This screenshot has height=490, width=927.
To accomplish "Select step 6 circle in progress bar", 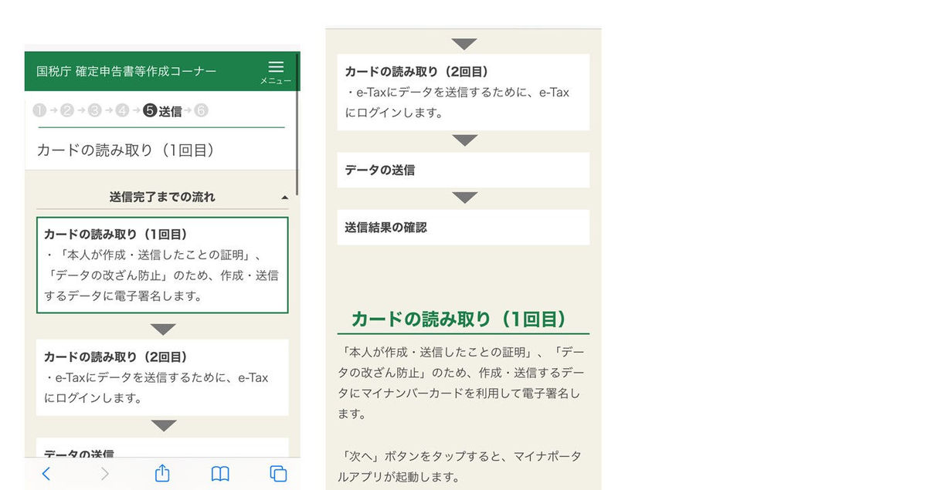I will pos(202,110).
